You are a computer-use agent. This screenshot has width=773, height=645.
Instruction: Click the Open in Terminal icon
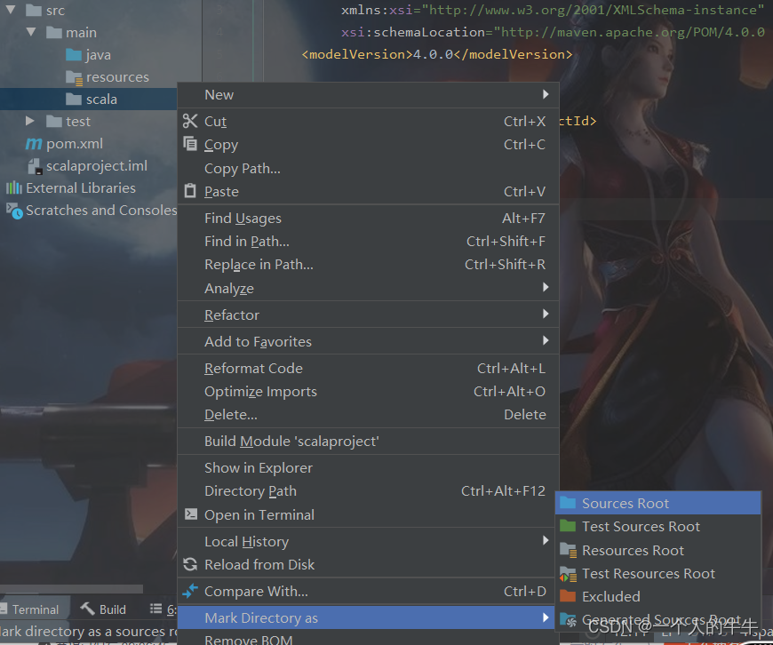coord(191,514)
